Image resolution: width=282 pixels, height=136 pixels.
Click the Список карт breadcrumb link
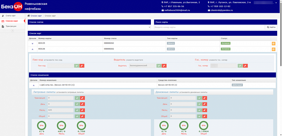pyautogui.click(x=36, y=16)
